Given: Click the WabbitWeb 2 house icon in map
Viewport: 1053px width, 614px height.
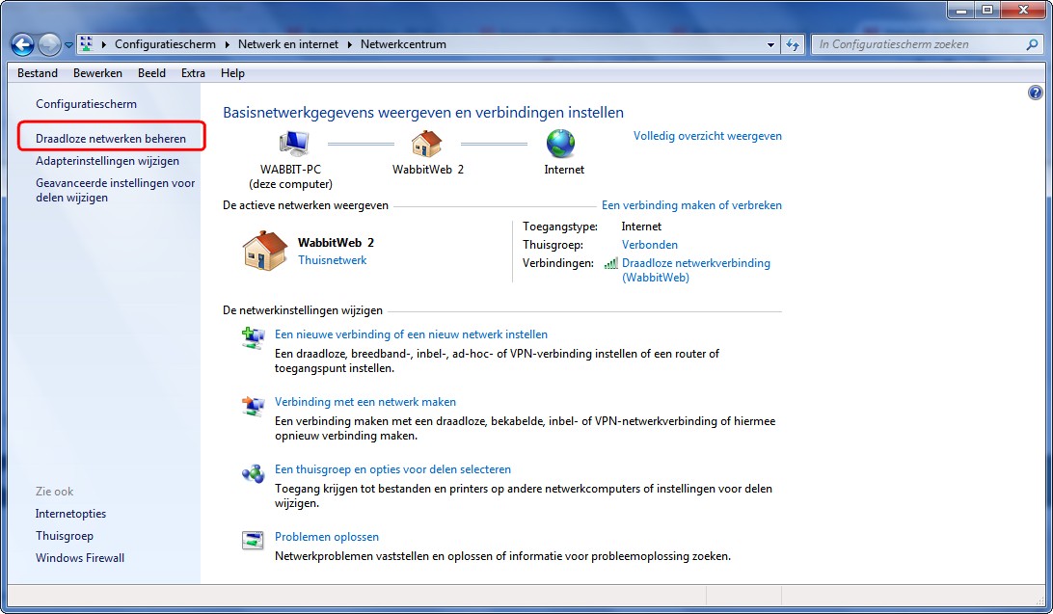Looking at the screenshot, I should (426, 143).
